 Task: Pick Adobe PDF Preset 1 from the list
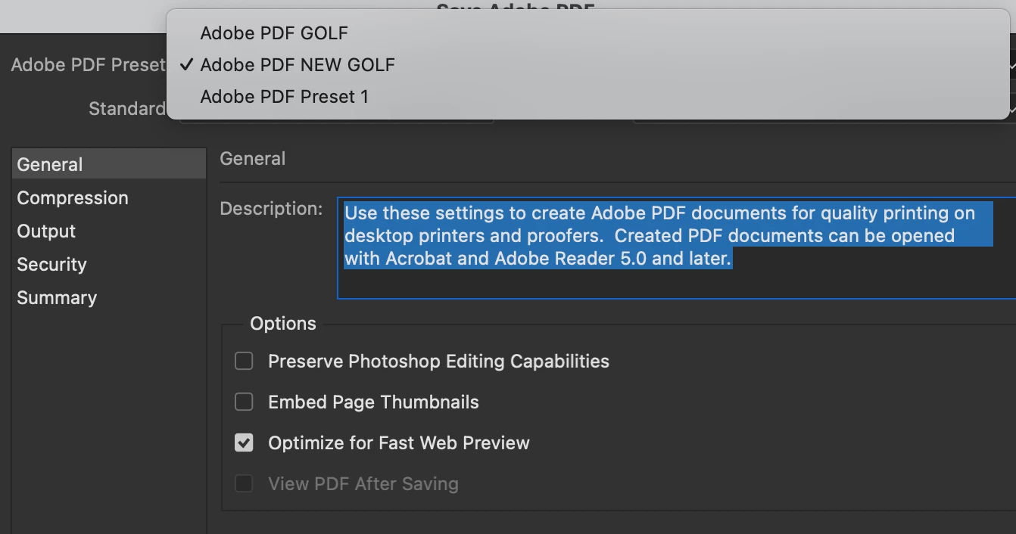pyautogui.click(x=588, y=97)
